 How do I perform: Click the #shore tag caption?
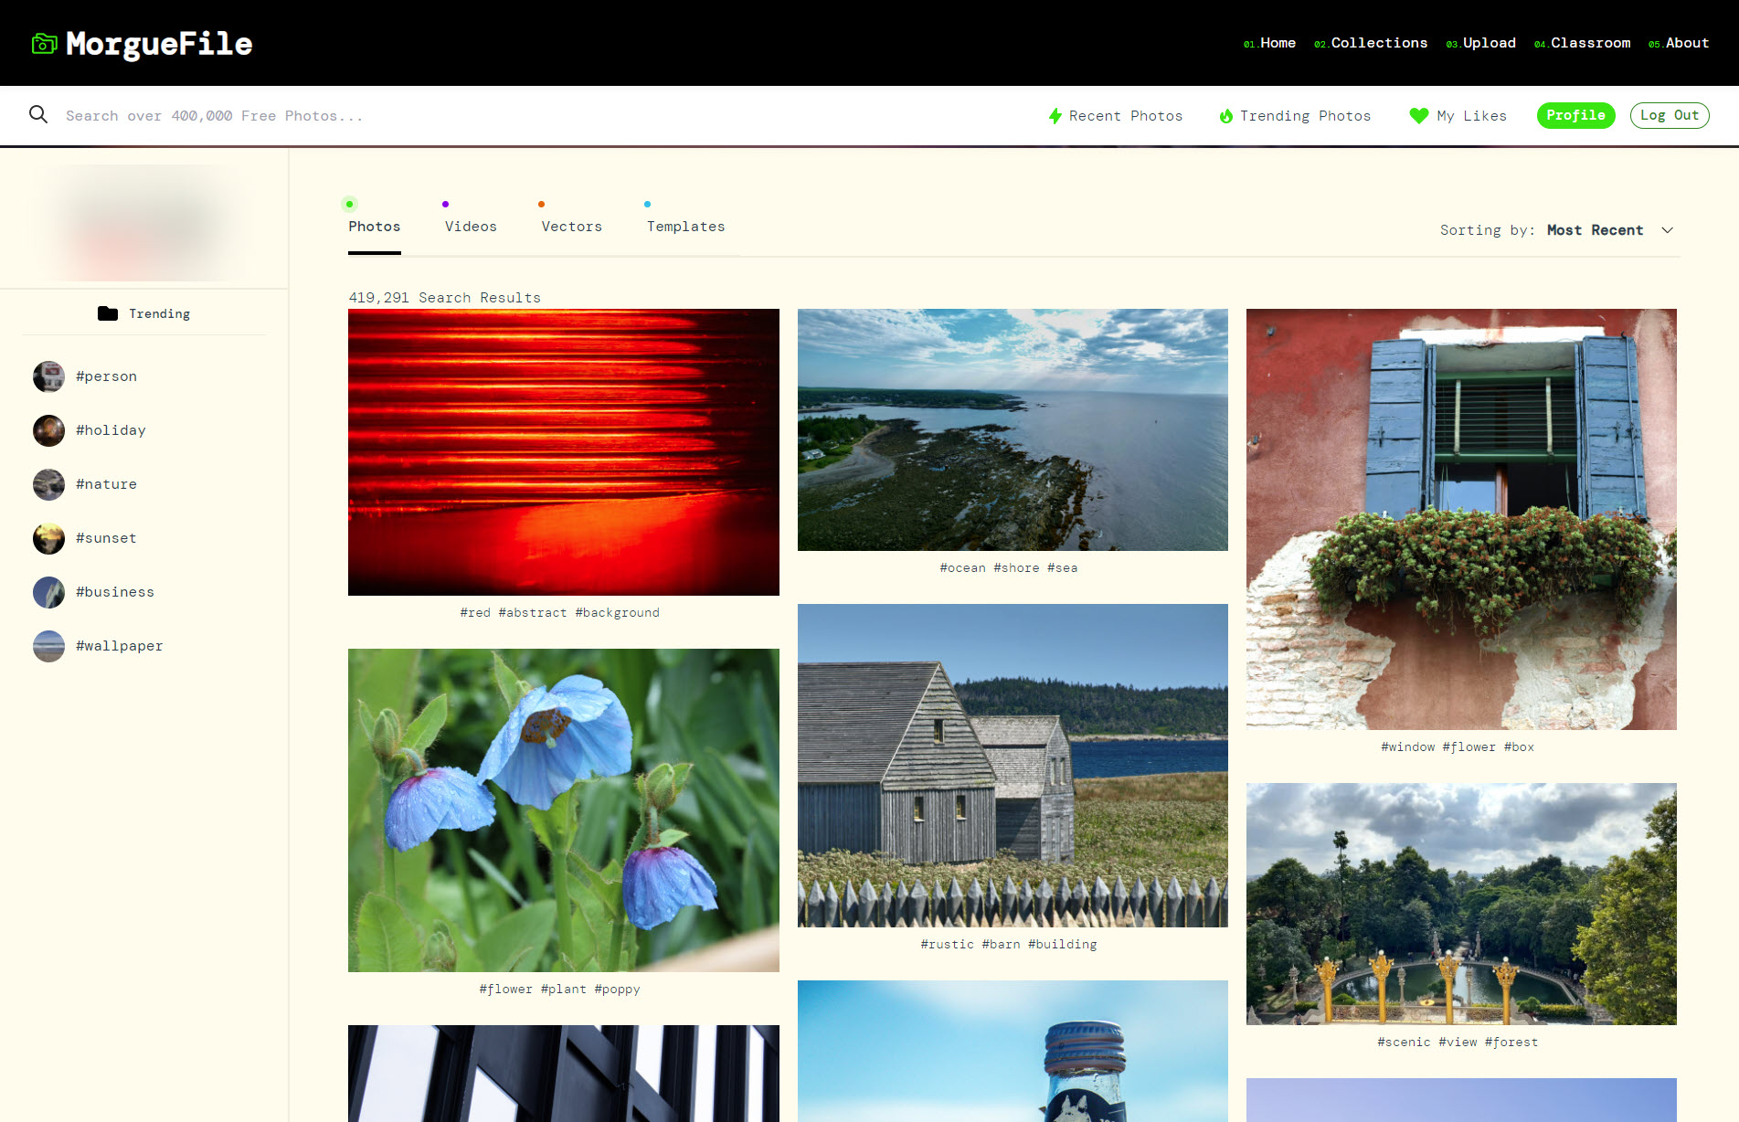point(1016,568)
